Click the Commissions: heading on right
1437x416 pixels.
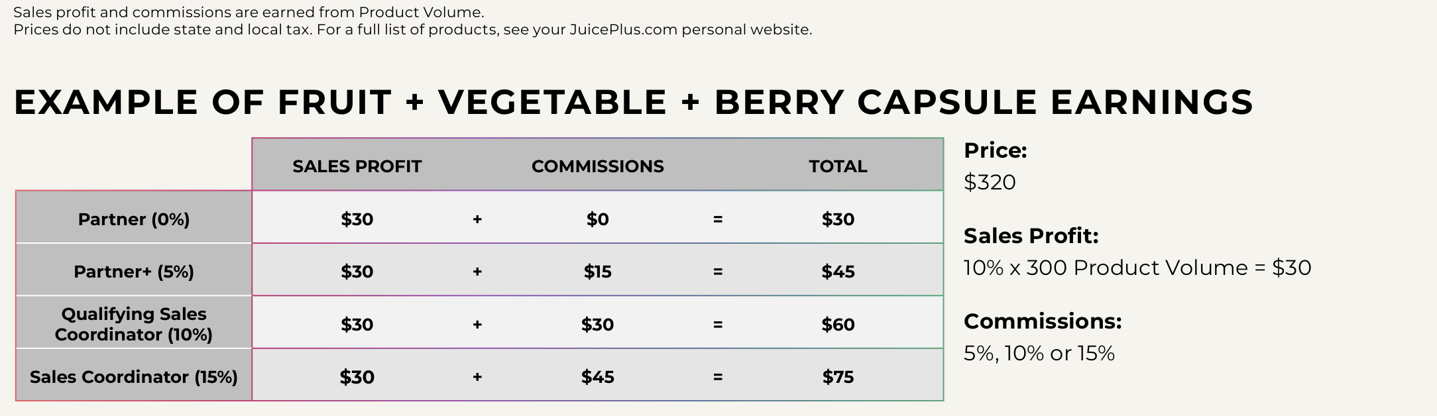pyautogui.click(x=1042, y=321)
